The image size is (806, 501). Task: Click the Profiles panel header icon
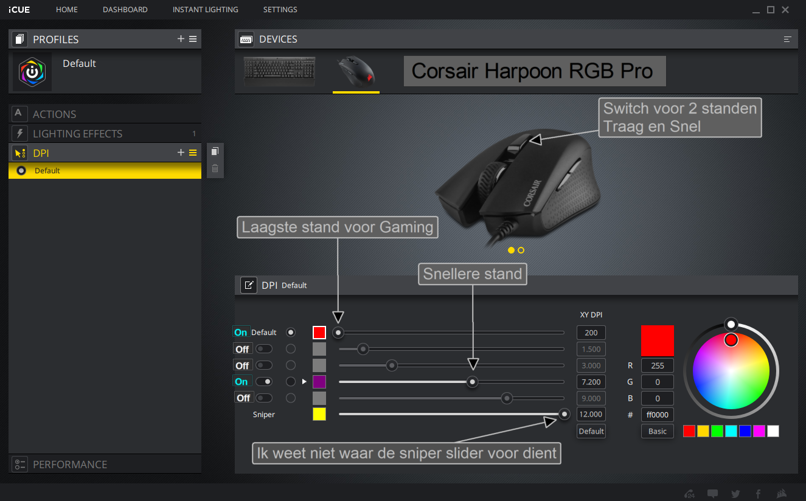[20, 39]
